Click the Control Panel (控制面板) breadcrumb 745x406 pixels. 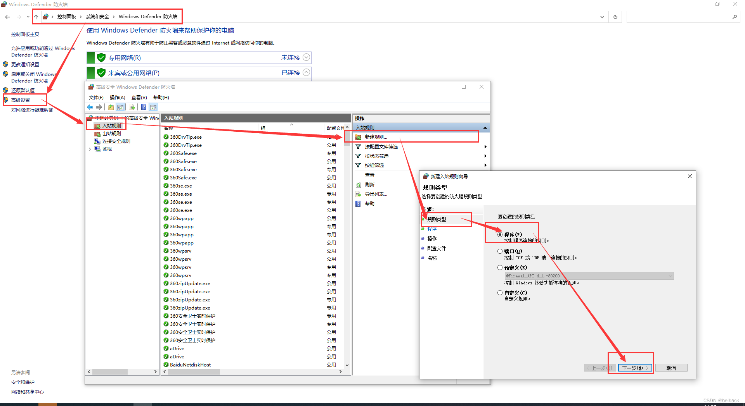67,17
